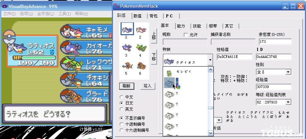The image size is (306, 139).
Task: Open the 性别 gender dropdown
Action: tap(288, 72)
